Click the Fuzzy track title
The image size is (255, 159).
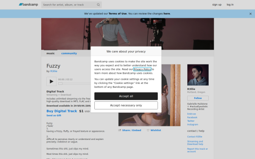pyautogui.click(x=54, y=66)
